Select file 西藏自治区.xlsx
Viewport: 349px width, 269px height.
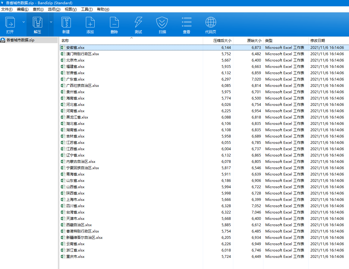click(79, 225)
